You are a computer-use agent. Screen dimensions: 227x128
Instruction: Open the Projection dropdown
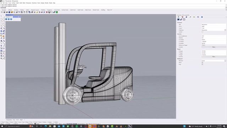pos(225,30)
